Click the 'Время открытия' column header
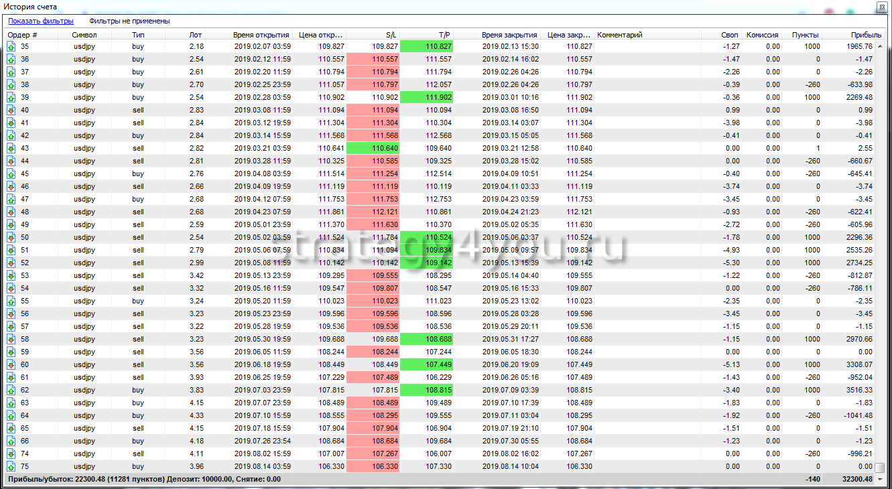Image resolution: width=892 pixels, height=489 pixels. 261,35
